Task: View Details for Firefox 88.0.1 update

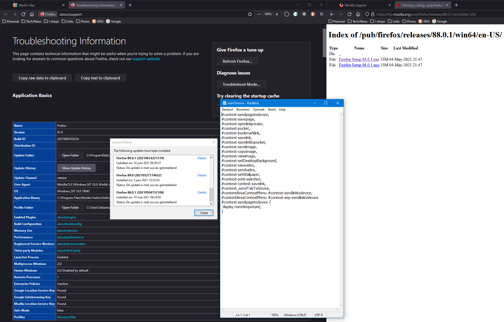Action: tap(202, 192)
